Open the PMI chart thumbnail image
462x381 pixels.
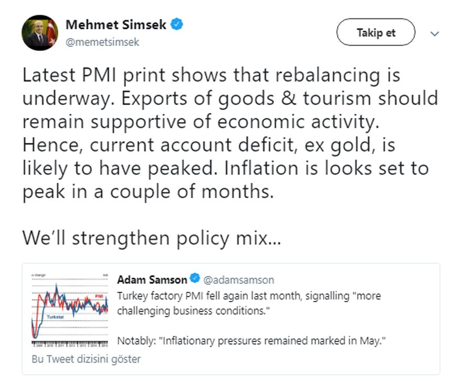70,310
